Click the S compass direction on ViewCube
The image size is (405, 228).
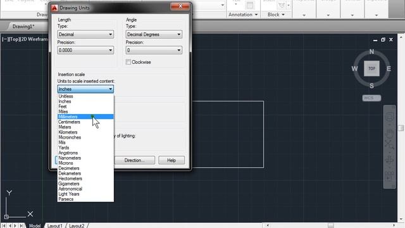(x=371, y=86)
